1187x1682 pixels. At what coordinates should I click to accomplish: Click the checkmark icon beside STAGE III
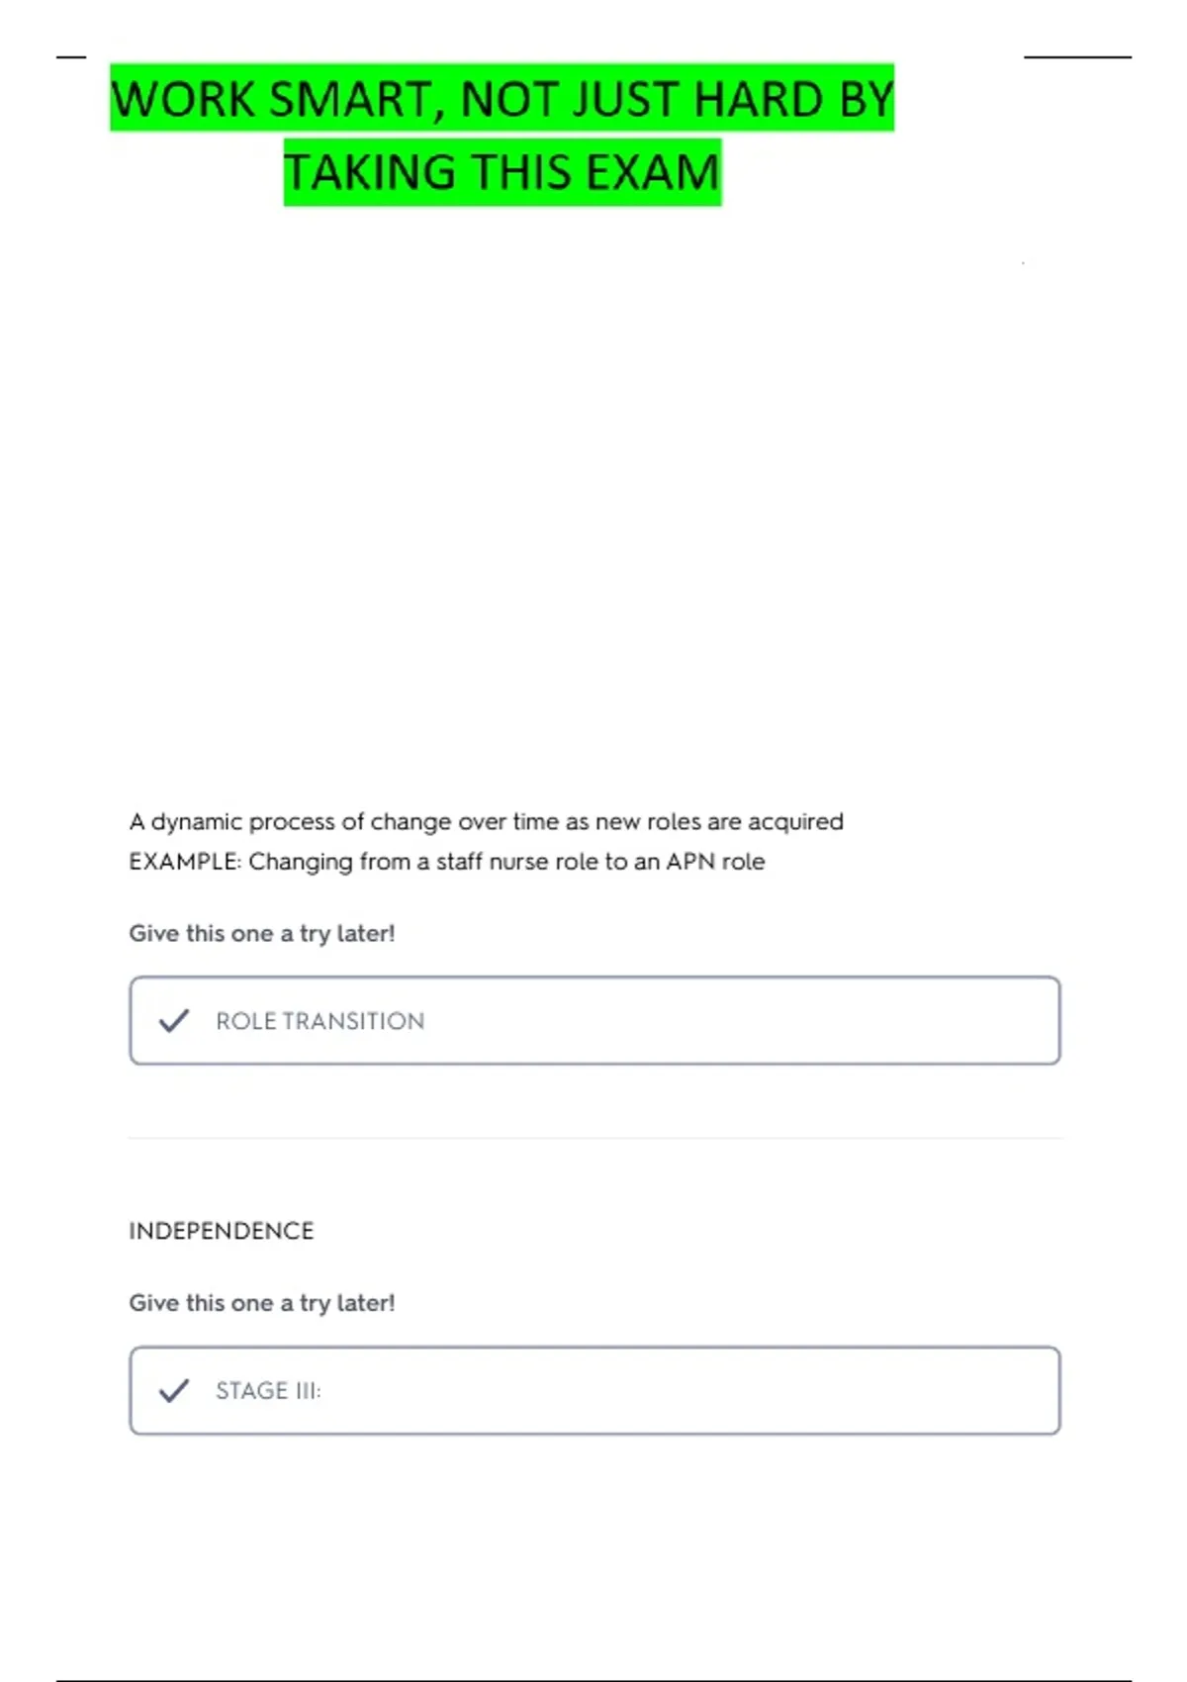[174, 1390]
